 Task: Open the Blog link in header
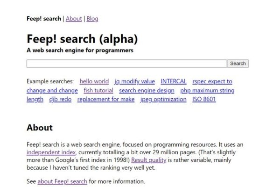(92, 19)
